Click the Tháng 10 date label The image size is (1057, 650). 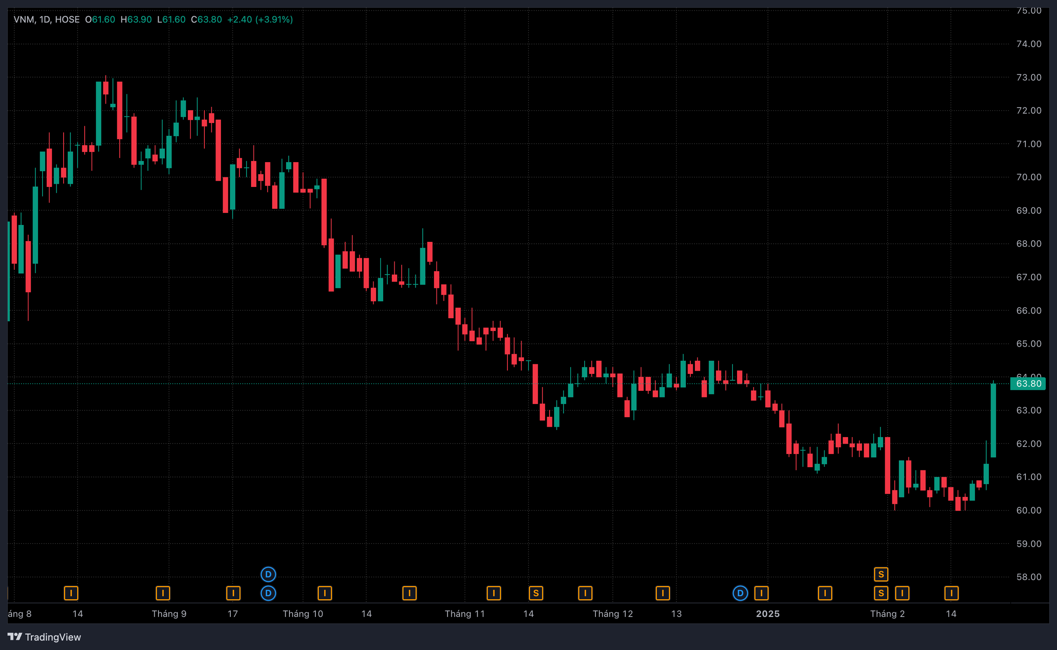tap(303, 614)
